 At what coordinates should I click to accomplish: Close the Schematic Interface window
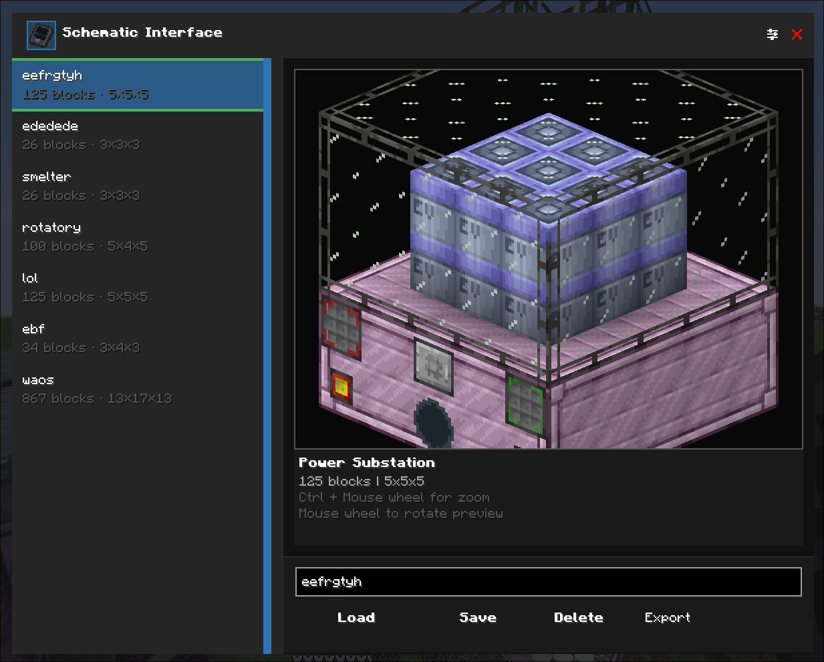797,34
